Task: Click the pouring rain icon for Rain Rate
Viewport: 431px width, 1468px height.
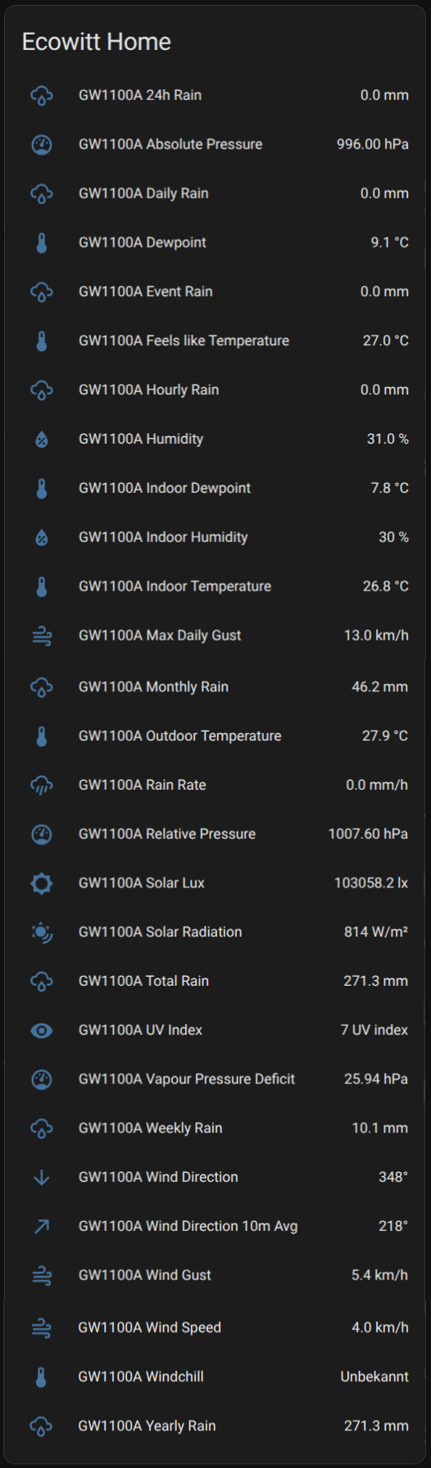Action: pos(42,785)
